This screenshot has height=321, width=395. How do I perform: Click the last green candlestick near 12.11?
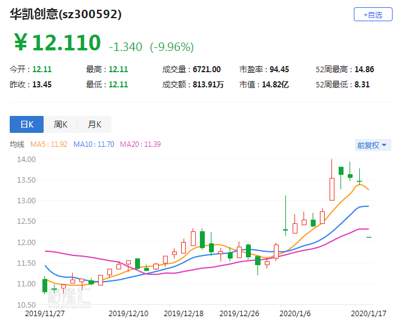pyautogui.click(x=369, y=237)
